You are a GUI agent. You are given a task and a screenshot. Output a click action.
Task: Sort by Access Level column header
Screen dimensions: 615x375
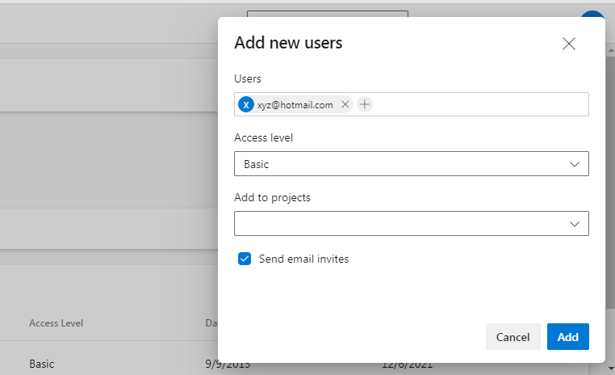[x=56, y=323]
